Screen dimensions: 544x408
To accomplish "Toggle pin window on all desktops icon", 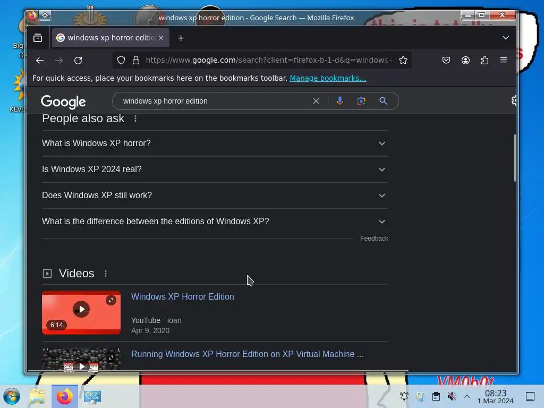I will click(45, 15).
